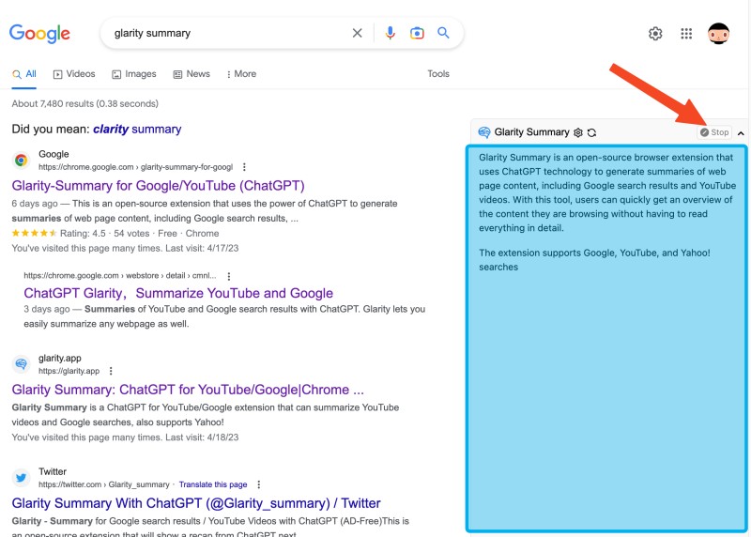Click the glarity.app result favicon

coord(21,364)
